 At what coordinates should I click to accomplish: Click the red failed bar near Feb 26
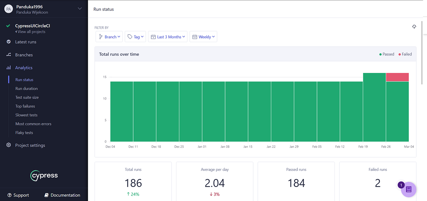(x=397, y=77)
